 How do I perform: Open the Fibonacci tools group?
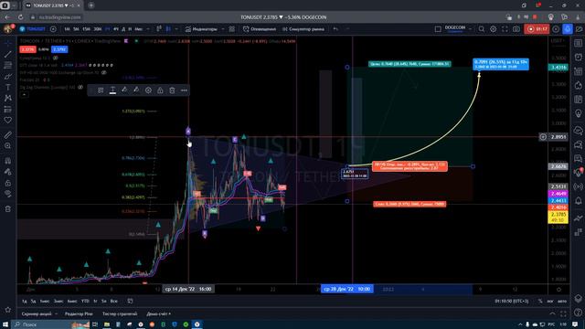point(8,65)
